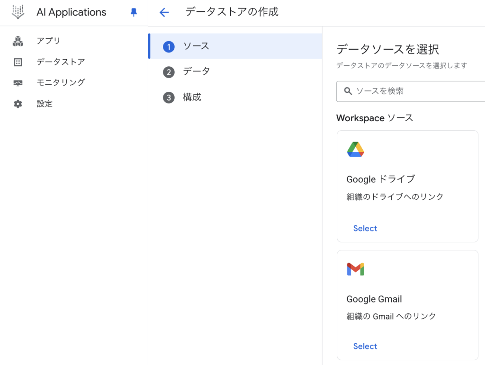Go back using the left arrow

tap(164, 13)
